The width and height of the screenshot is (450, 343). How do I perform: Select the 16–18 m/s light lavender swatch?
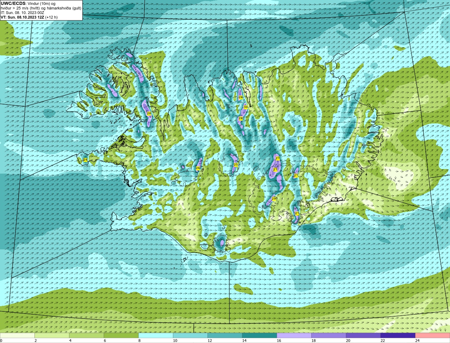click(x=295, y=336)
